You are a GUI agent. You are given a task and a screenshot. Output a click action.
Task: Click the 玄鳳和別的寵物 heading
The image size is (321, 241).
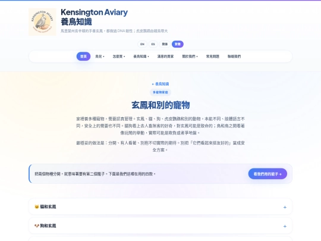[160, 105]
